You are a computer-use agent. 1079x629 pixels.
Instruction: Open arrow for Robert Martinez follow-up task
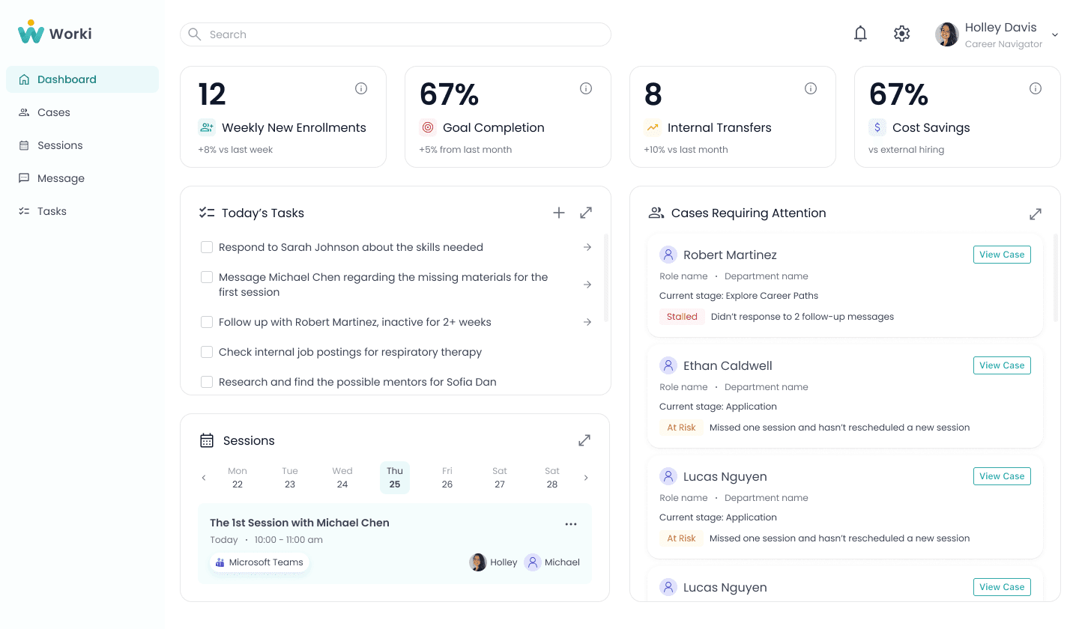pos(587,322)
